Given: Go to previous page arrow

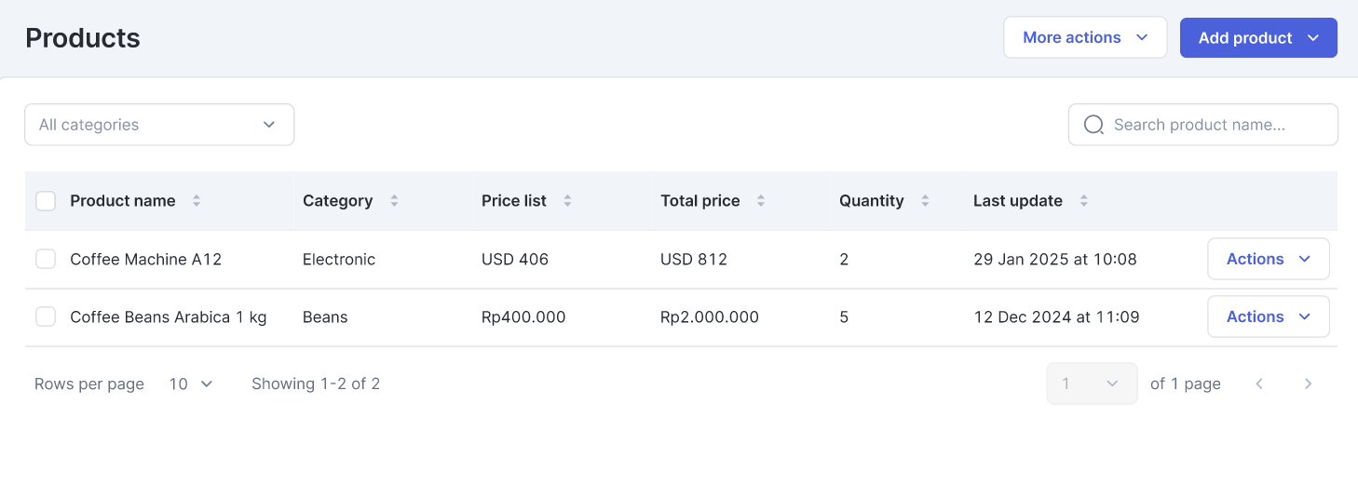Looking at the screenshot, I should tap(1259, 384).
